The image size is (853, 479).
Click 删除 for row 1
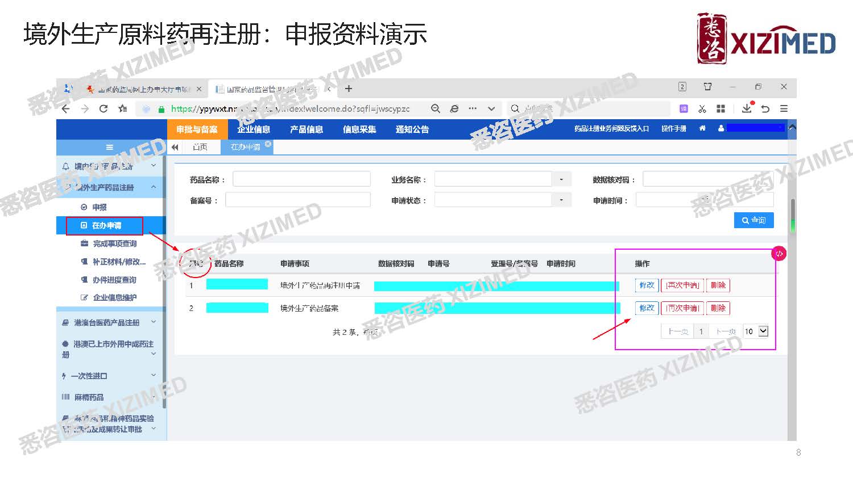pos(718,285)
